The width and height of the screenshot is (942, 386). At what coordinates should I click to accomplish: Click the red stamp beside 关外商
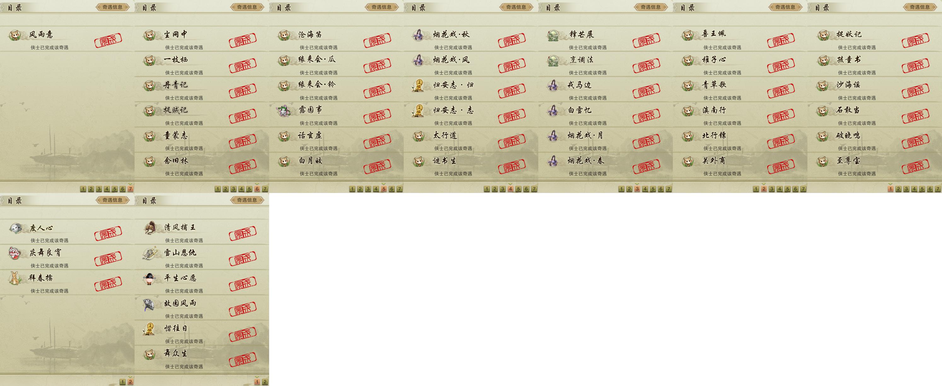(x=781, y=167)
